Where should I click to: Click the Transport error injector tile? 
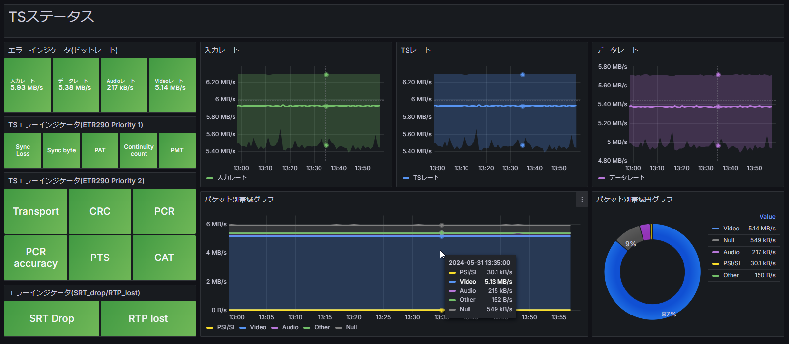click(x=36, y=211)
